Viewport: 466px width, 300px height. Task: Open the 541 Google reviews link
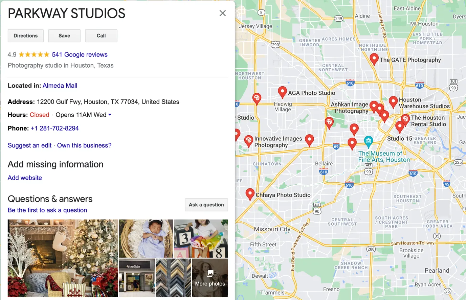click(x=80, y=55)
